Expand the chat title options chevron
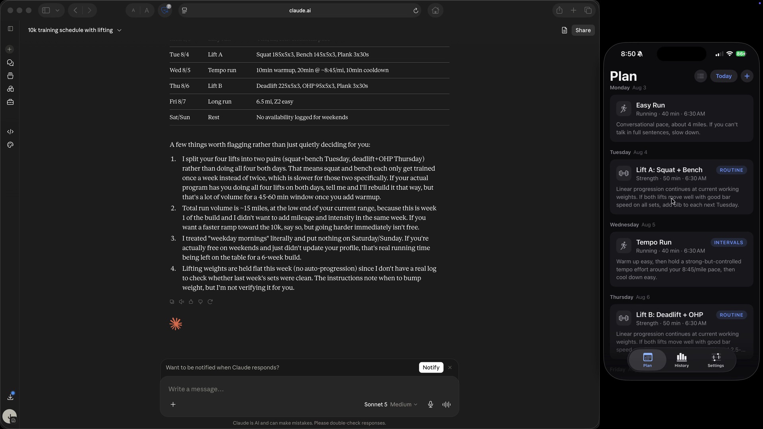Screen dimensions: 763x429 pos(119,30)
